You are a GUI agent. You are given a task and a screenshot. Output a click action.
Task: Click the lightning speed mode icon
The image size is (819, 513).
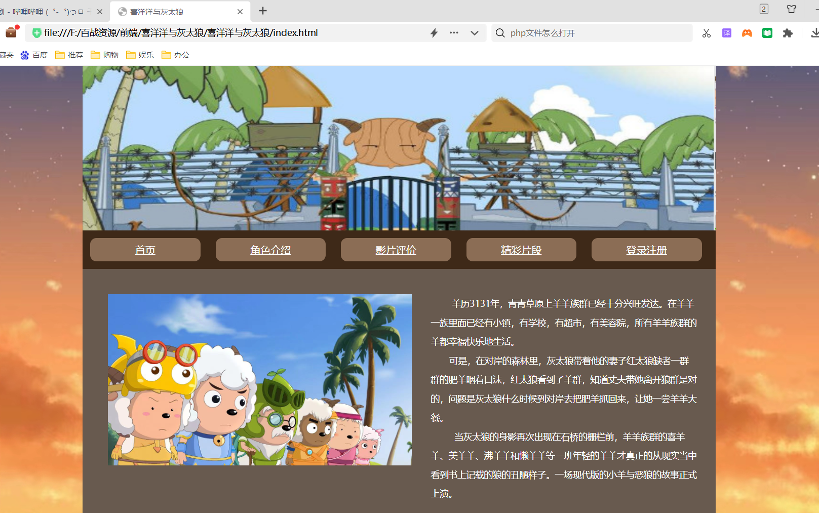pos(434,33)
